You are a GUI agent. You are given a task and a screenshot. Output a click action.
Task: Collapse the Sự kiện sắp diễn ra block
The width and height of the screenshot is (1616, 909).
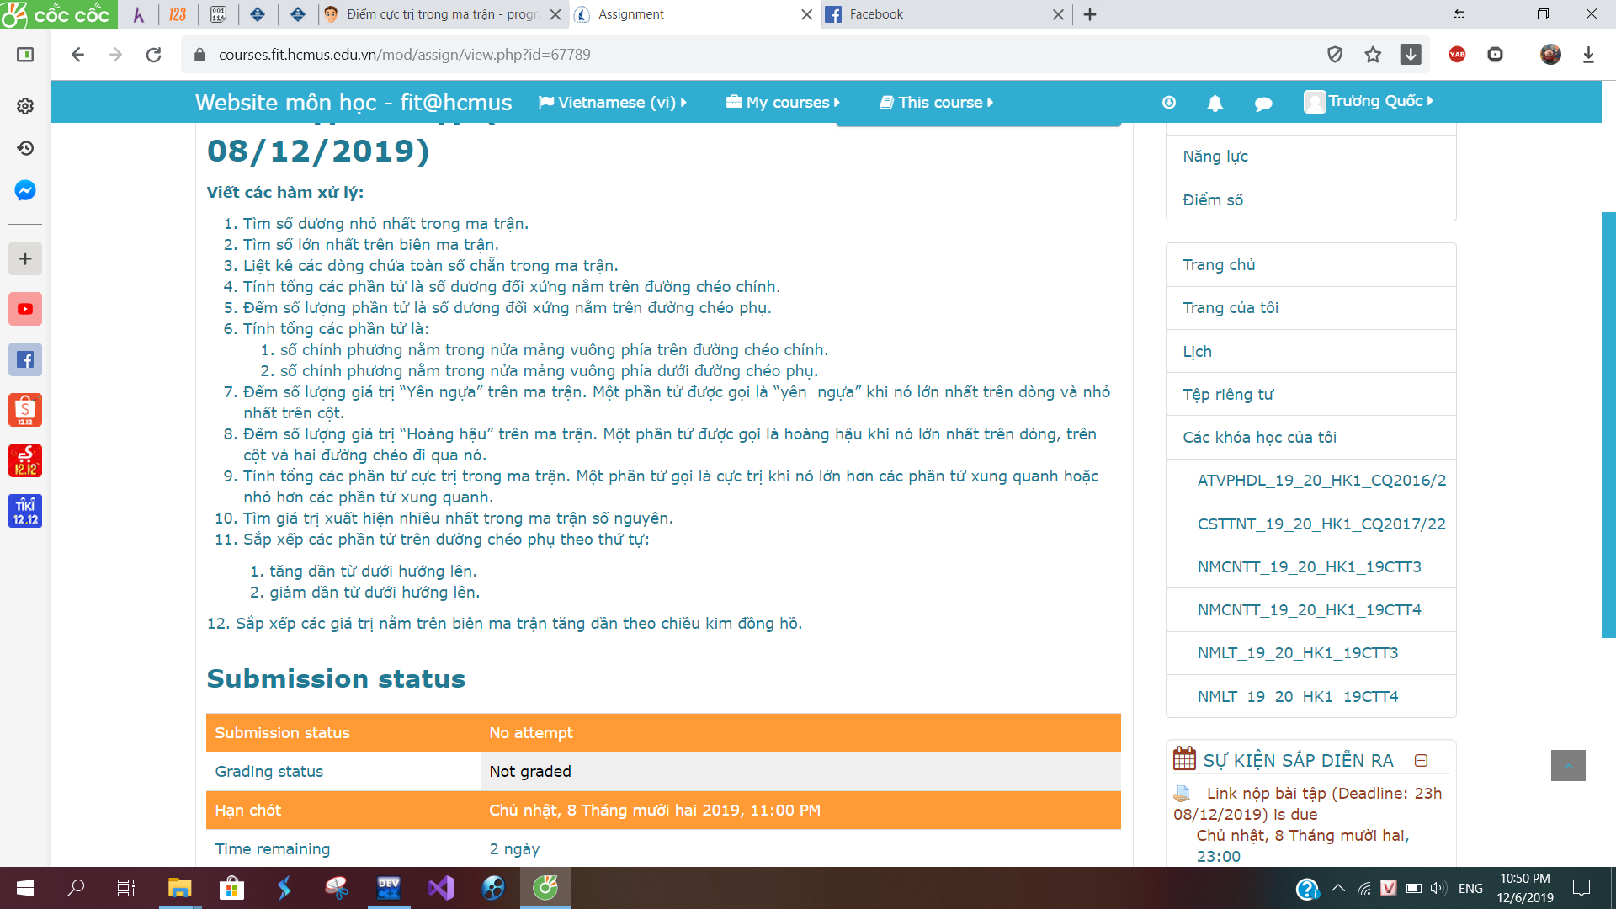coord(1421,761)
